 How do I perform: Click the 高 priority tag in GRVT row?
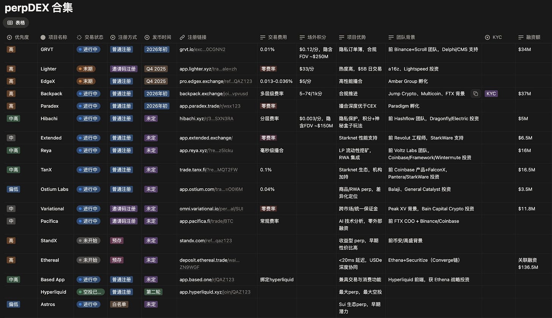(x=11, y=49)
